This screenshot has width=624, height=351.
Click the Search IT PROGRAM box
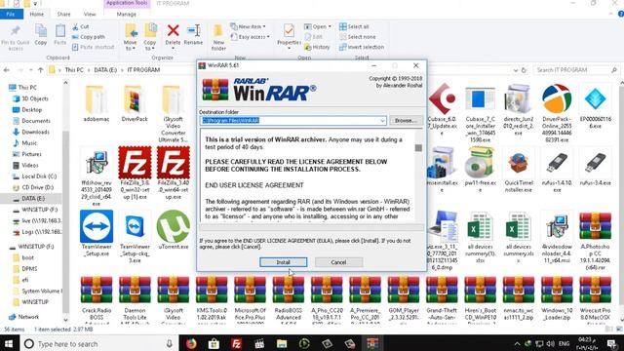[576, 70]
